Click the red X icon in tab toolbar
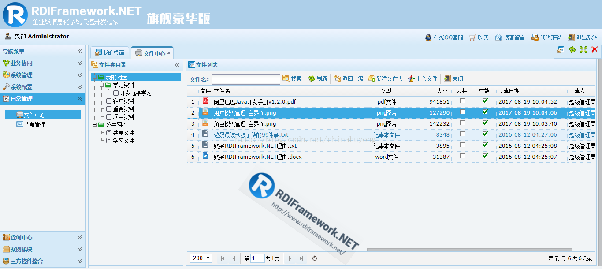 tap(595, 50)
